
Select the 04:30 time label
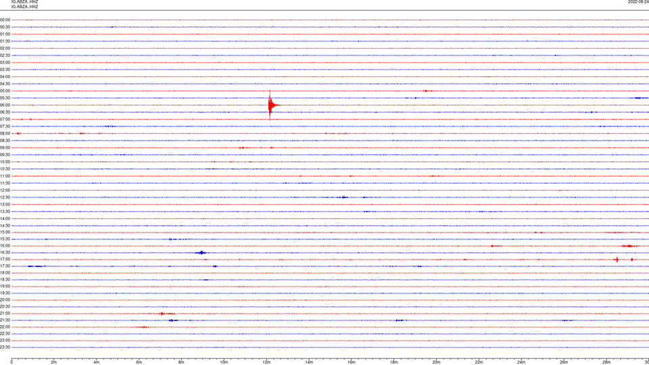pos(5,84)
